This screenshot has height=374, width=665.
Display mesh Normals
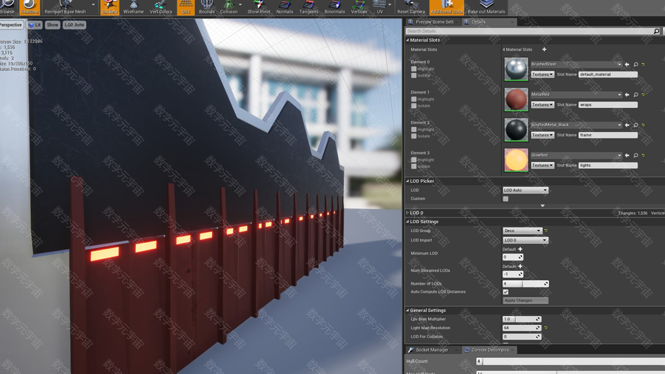pos(285,7)
